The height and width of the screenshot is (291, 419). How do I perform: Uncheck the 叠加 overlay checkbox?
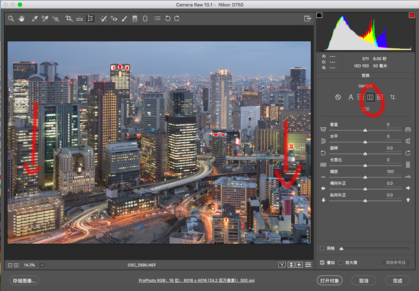322,263
